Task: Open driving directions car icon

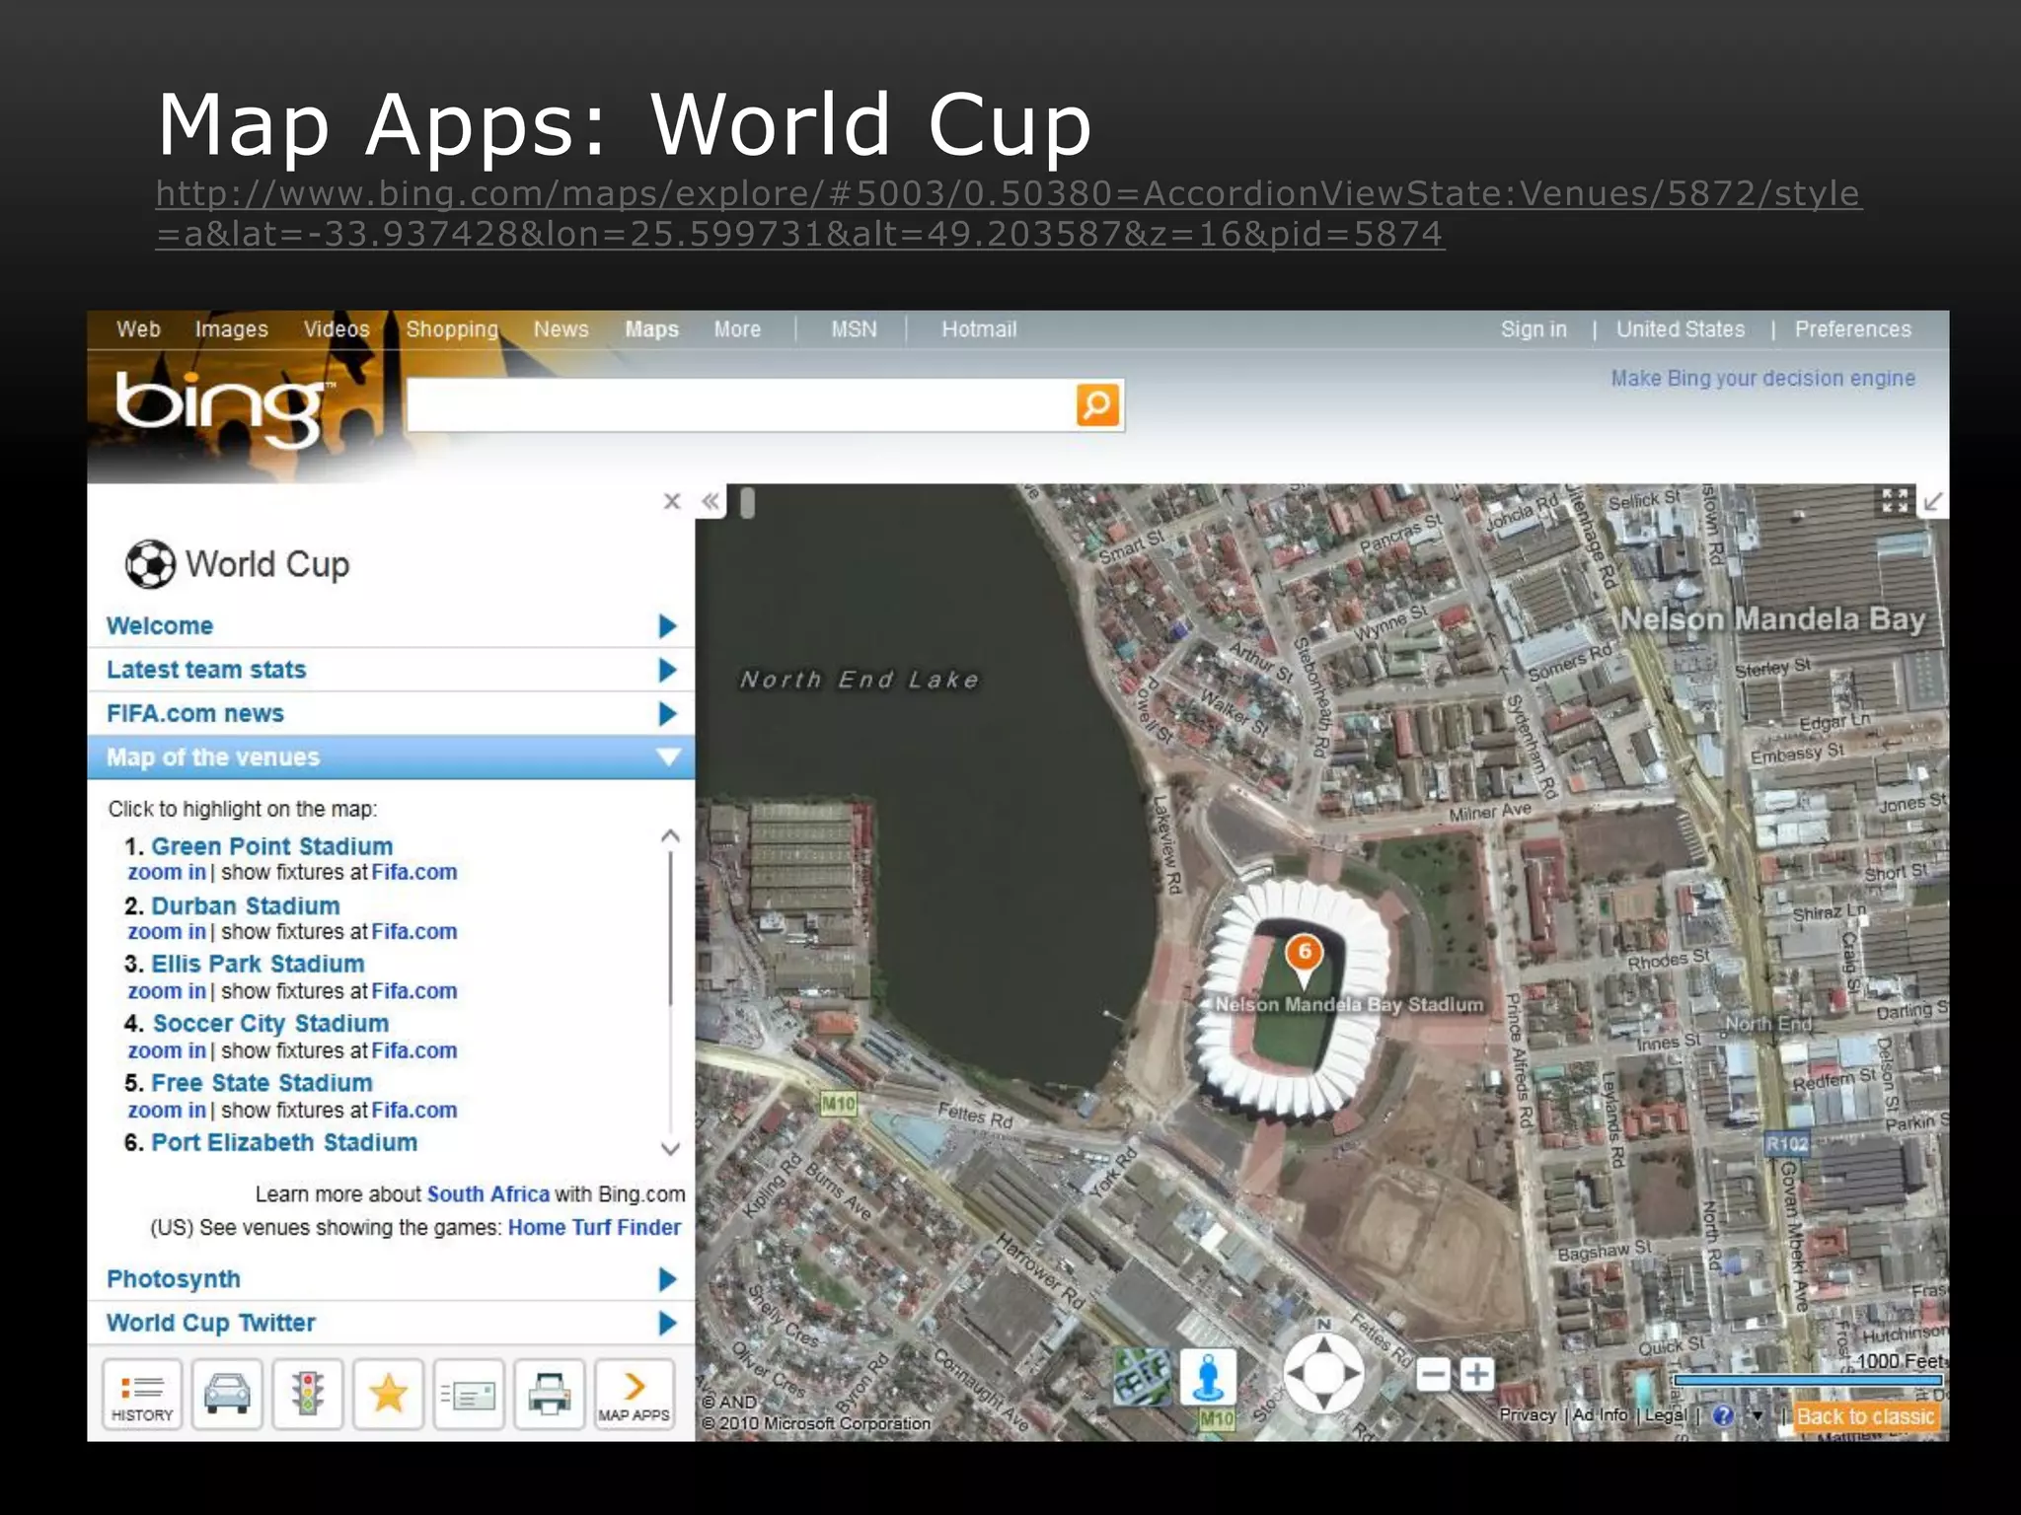Action: click(227, 1394)
